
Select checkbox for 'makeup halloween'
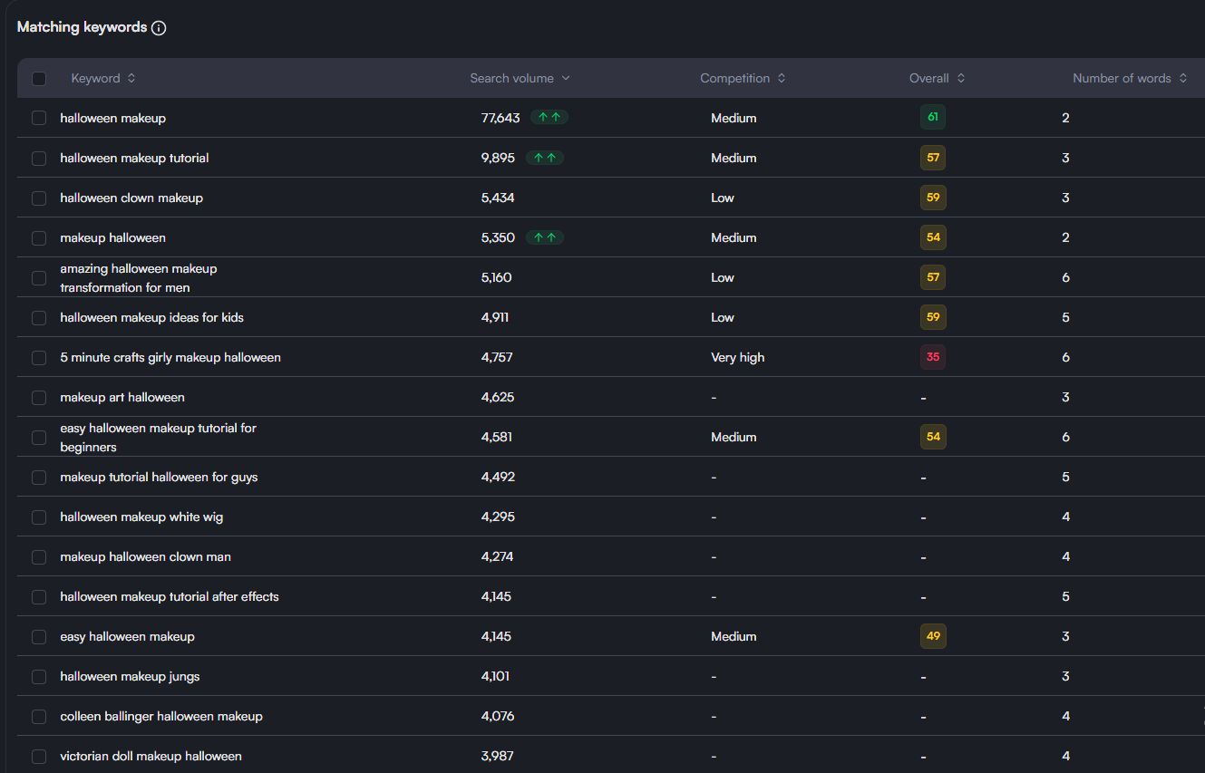point(39,238)
